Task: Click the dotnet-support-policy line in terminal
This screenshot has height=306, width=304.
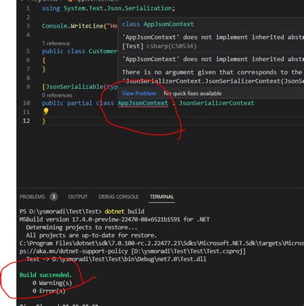Action: (x=133, y=251)
